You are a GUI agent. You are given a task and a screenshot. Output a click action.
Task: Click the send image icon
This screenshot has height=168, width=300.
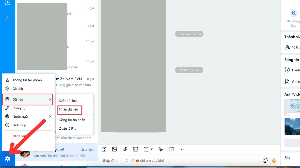point(114,149)
